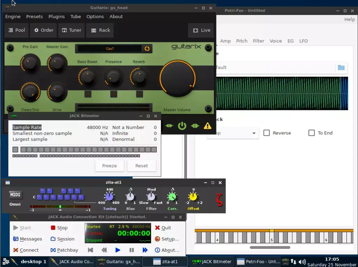
Task: Click the JACK transport pause button
Action: coord(131,250)
